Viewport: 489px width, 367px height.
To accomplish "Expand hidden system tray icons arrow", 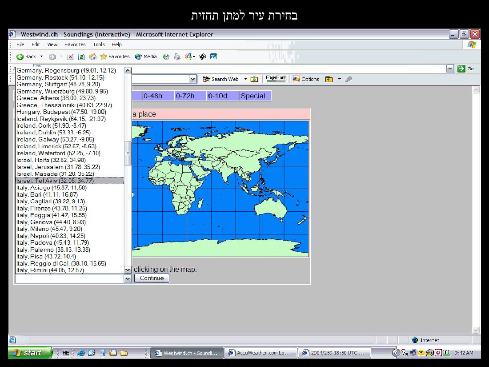I will click(396, 353).
